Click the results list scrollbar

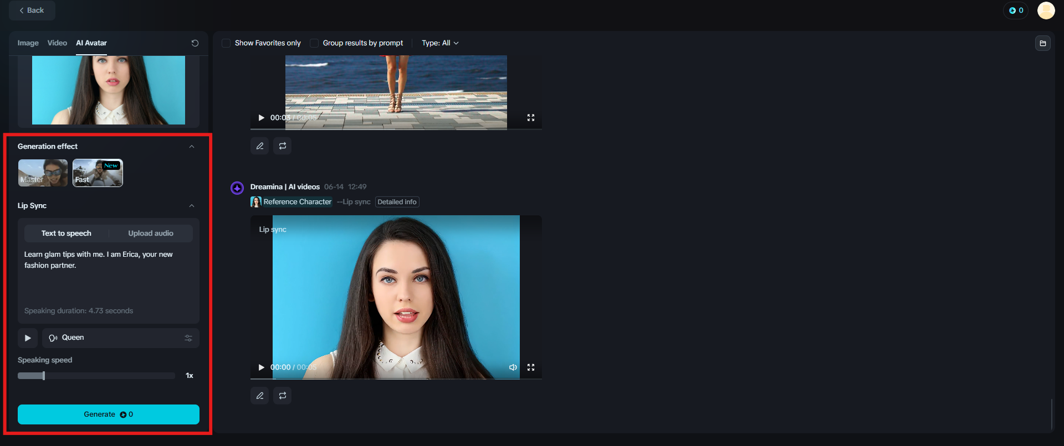coord(1051,414)
